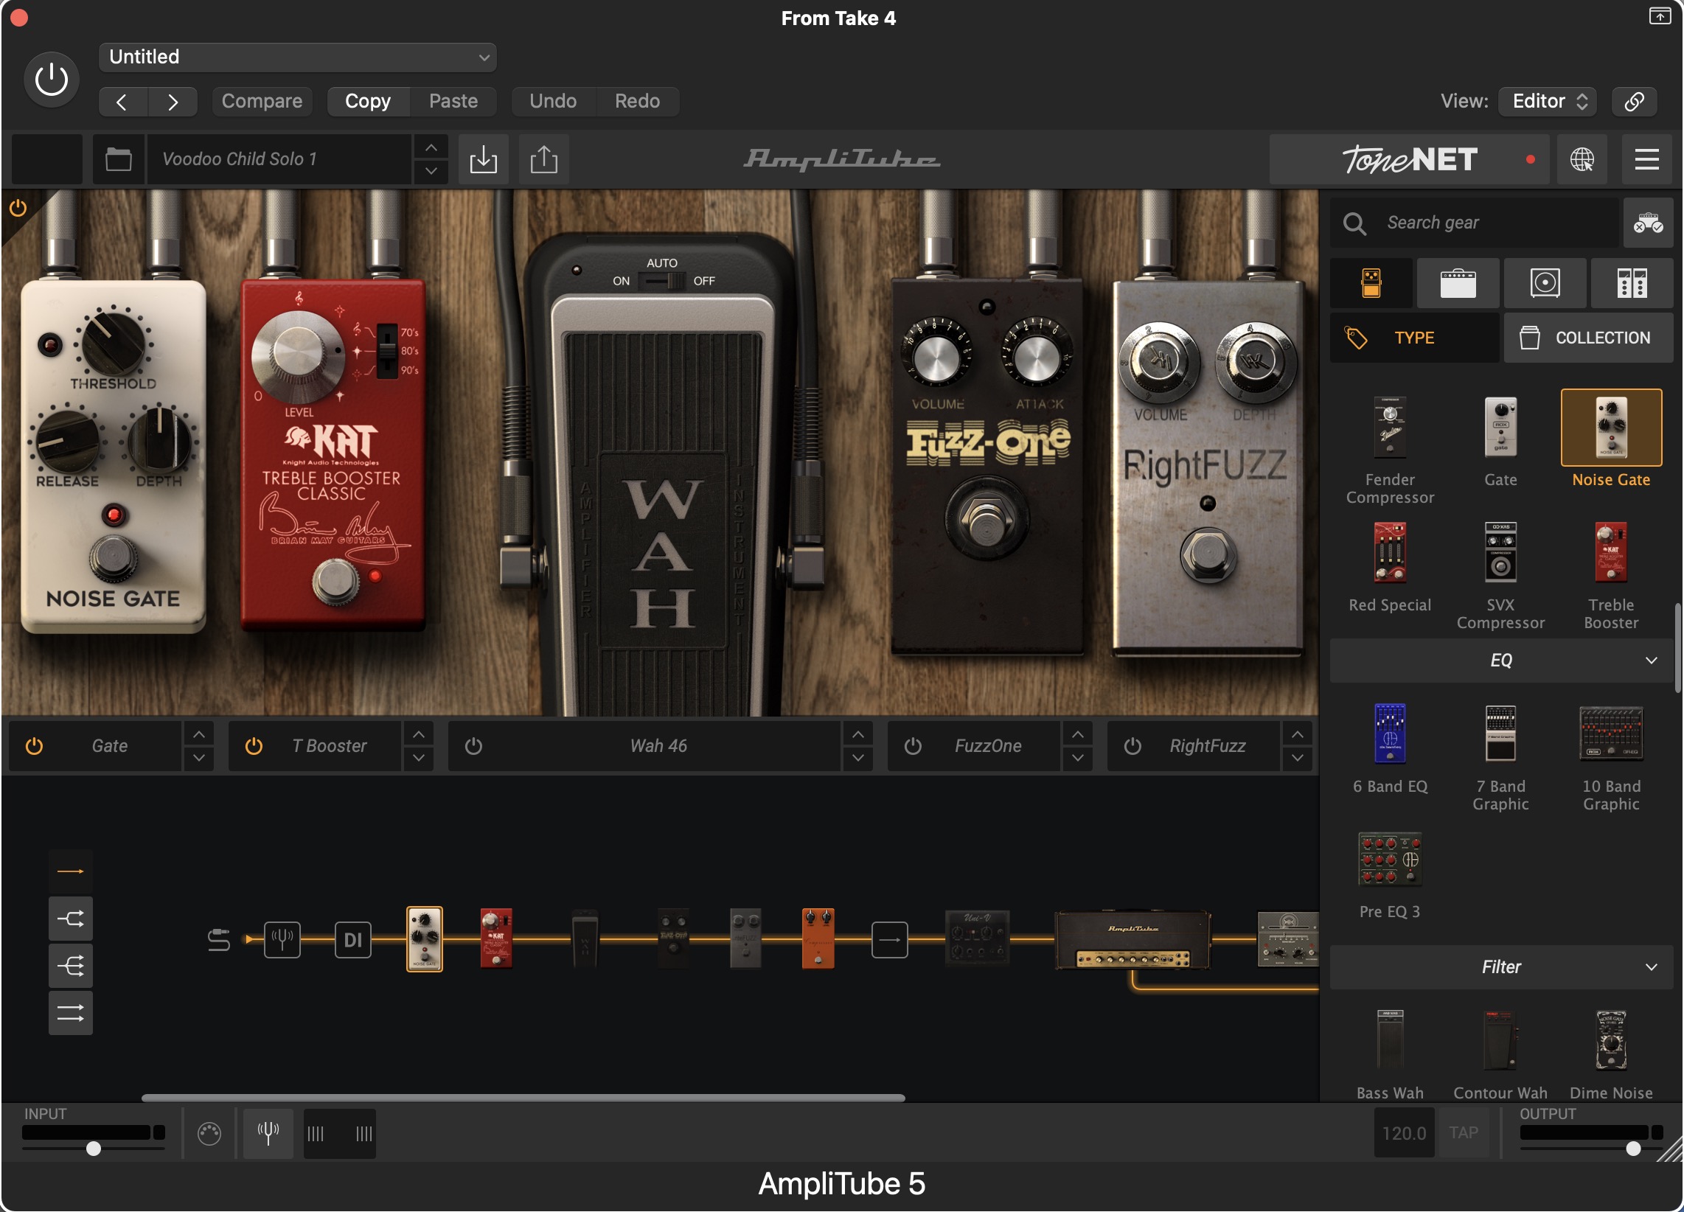The width and height of the screenshot is (1684, 1212).
Task: Click the Redo button
Action: (637, 102)
